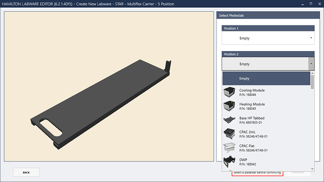Click P/N: 6601925-01 part number
This screenshot has width=324, height=182.
coord(251,122)
